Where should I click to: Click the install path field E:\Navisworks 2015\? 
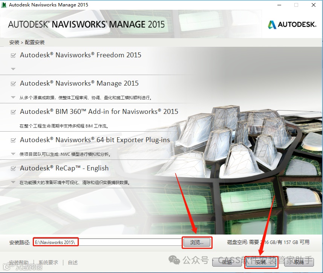(107, 242)
